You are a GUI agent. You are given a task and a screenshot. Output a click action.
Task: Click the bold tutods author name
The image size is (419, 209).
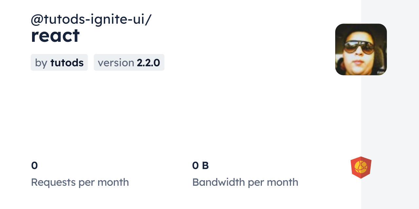(67, 62)
